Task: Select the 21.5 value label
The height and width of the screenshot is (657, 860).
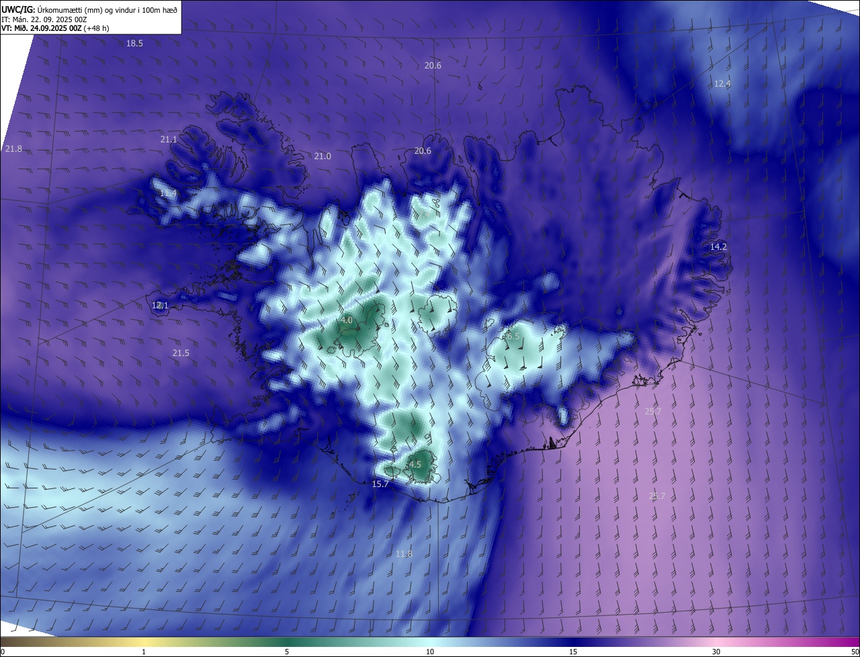Action: point(181,353)
